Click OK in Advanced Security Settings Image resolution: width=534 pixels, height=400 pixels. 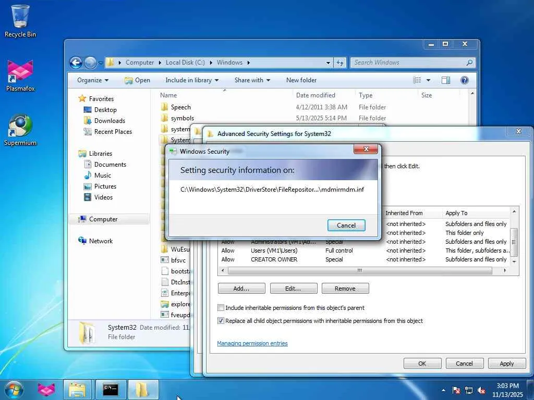click(422, 364)
